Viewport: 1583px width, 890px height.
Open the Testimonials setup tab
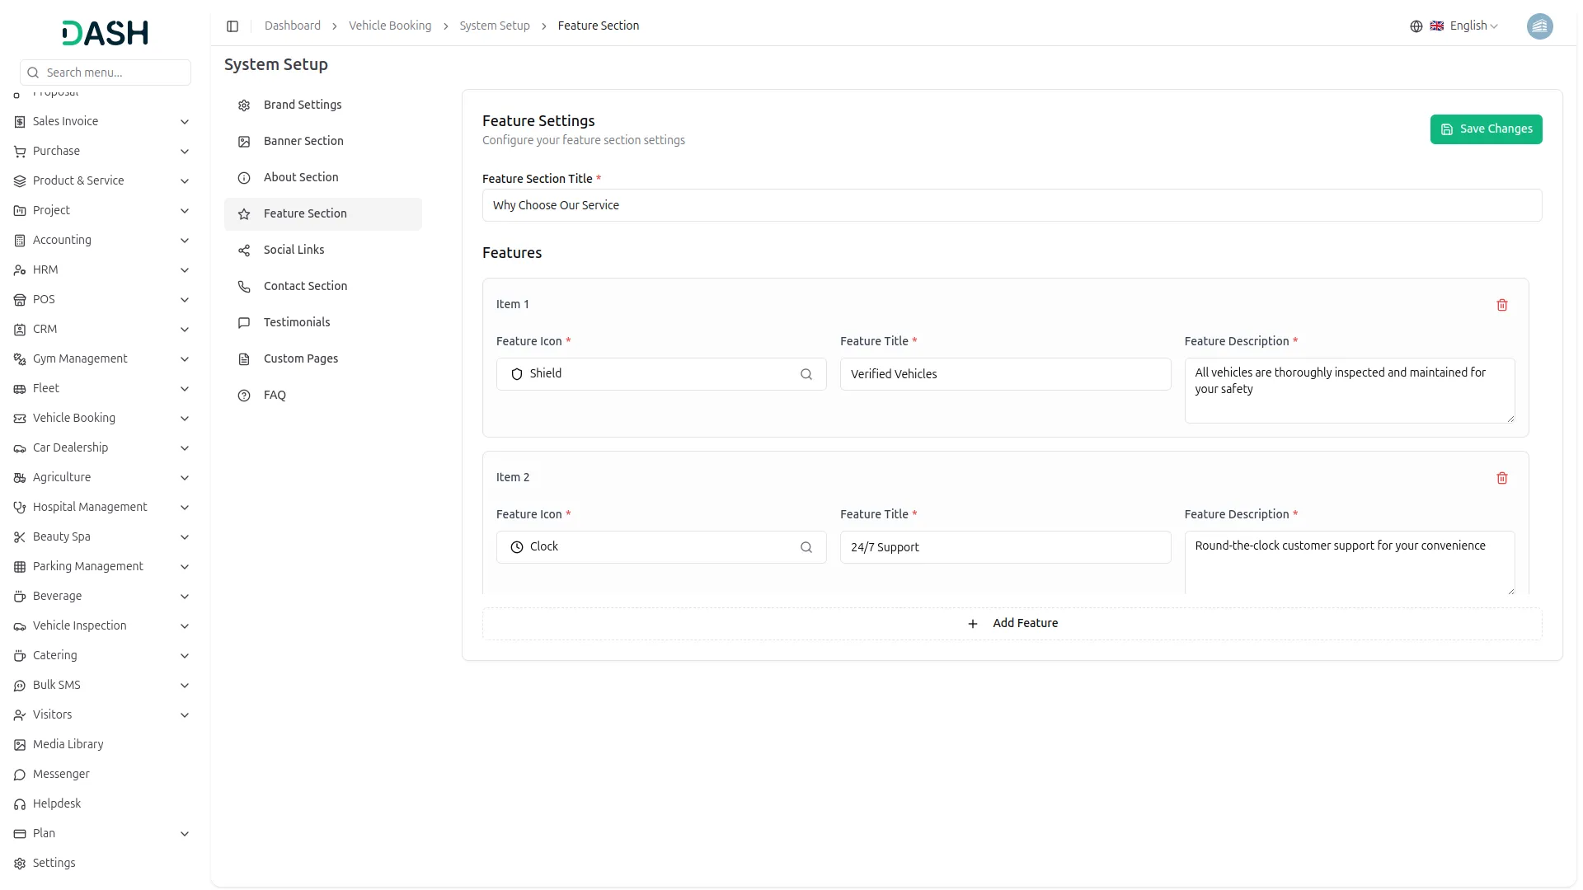pos(297,322)
